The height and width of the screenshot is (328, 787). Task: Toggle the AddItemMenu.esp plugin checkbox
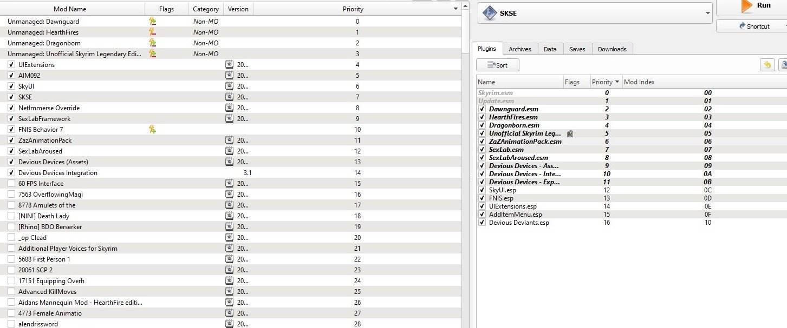point(482,214)
